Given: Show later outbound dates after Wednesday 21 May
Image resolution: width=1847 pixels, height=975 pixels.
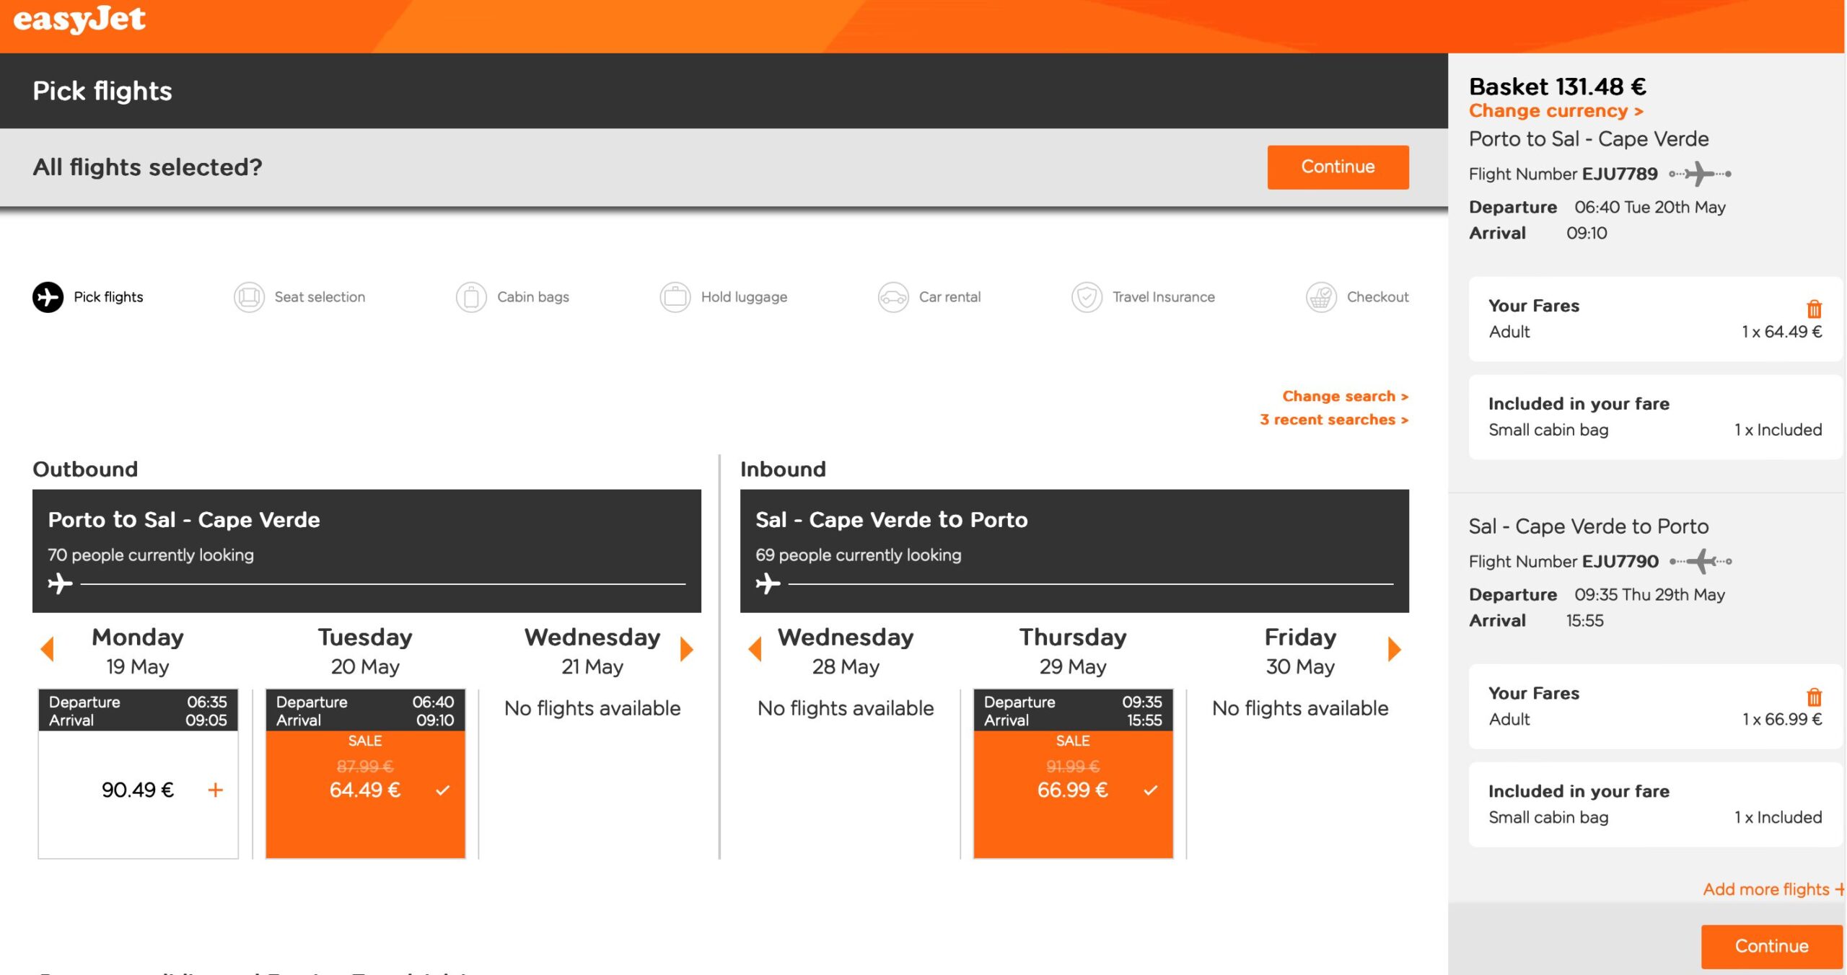Looking at the screenshot, I should tap(687, 649).
